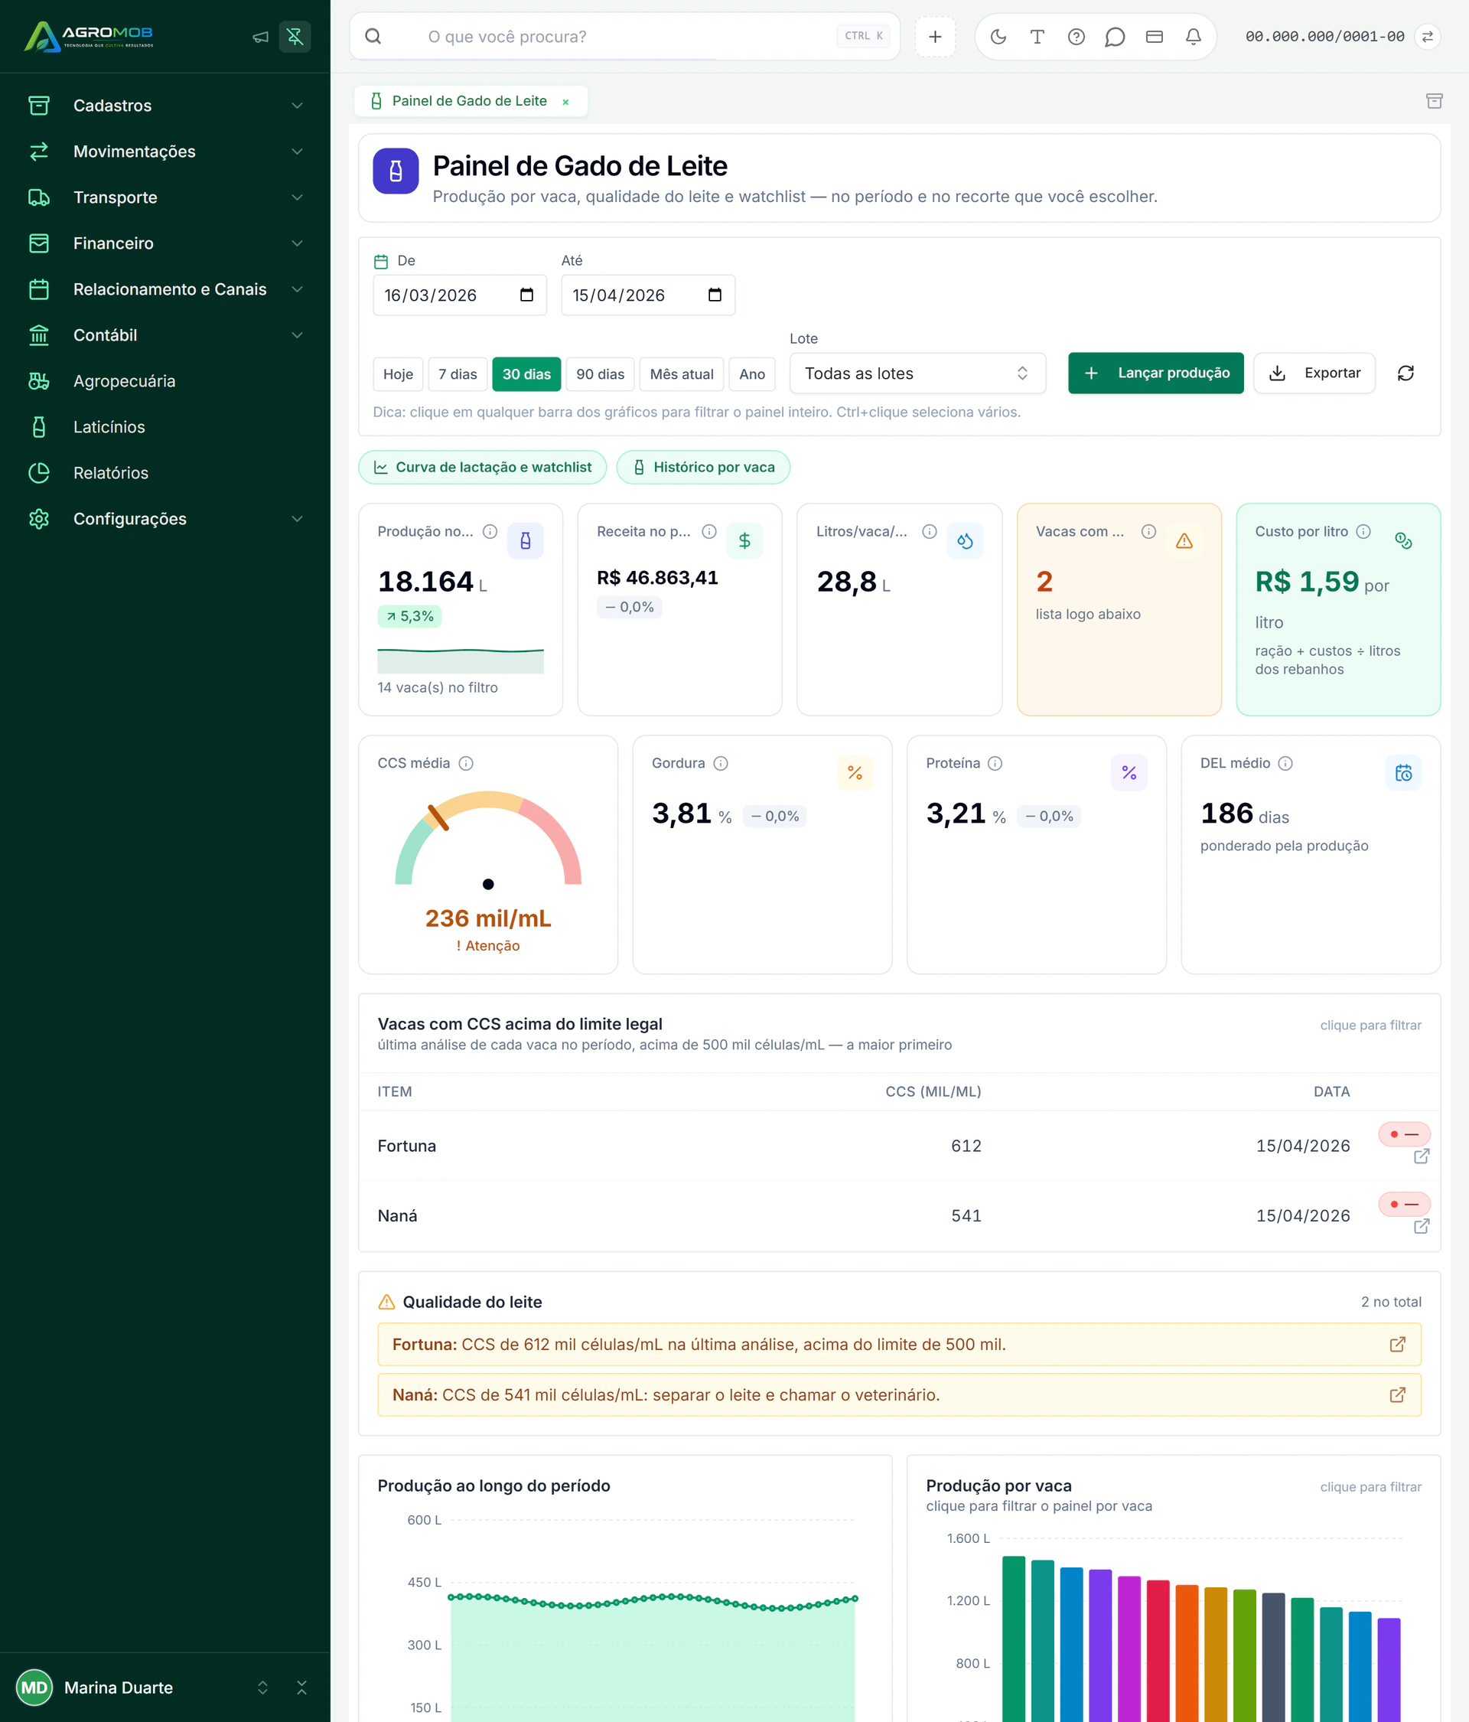This screenshot has height=1722, width=1469.
Task: Select the Painel de Gado de Leite tab
Action: pos(470,100)
